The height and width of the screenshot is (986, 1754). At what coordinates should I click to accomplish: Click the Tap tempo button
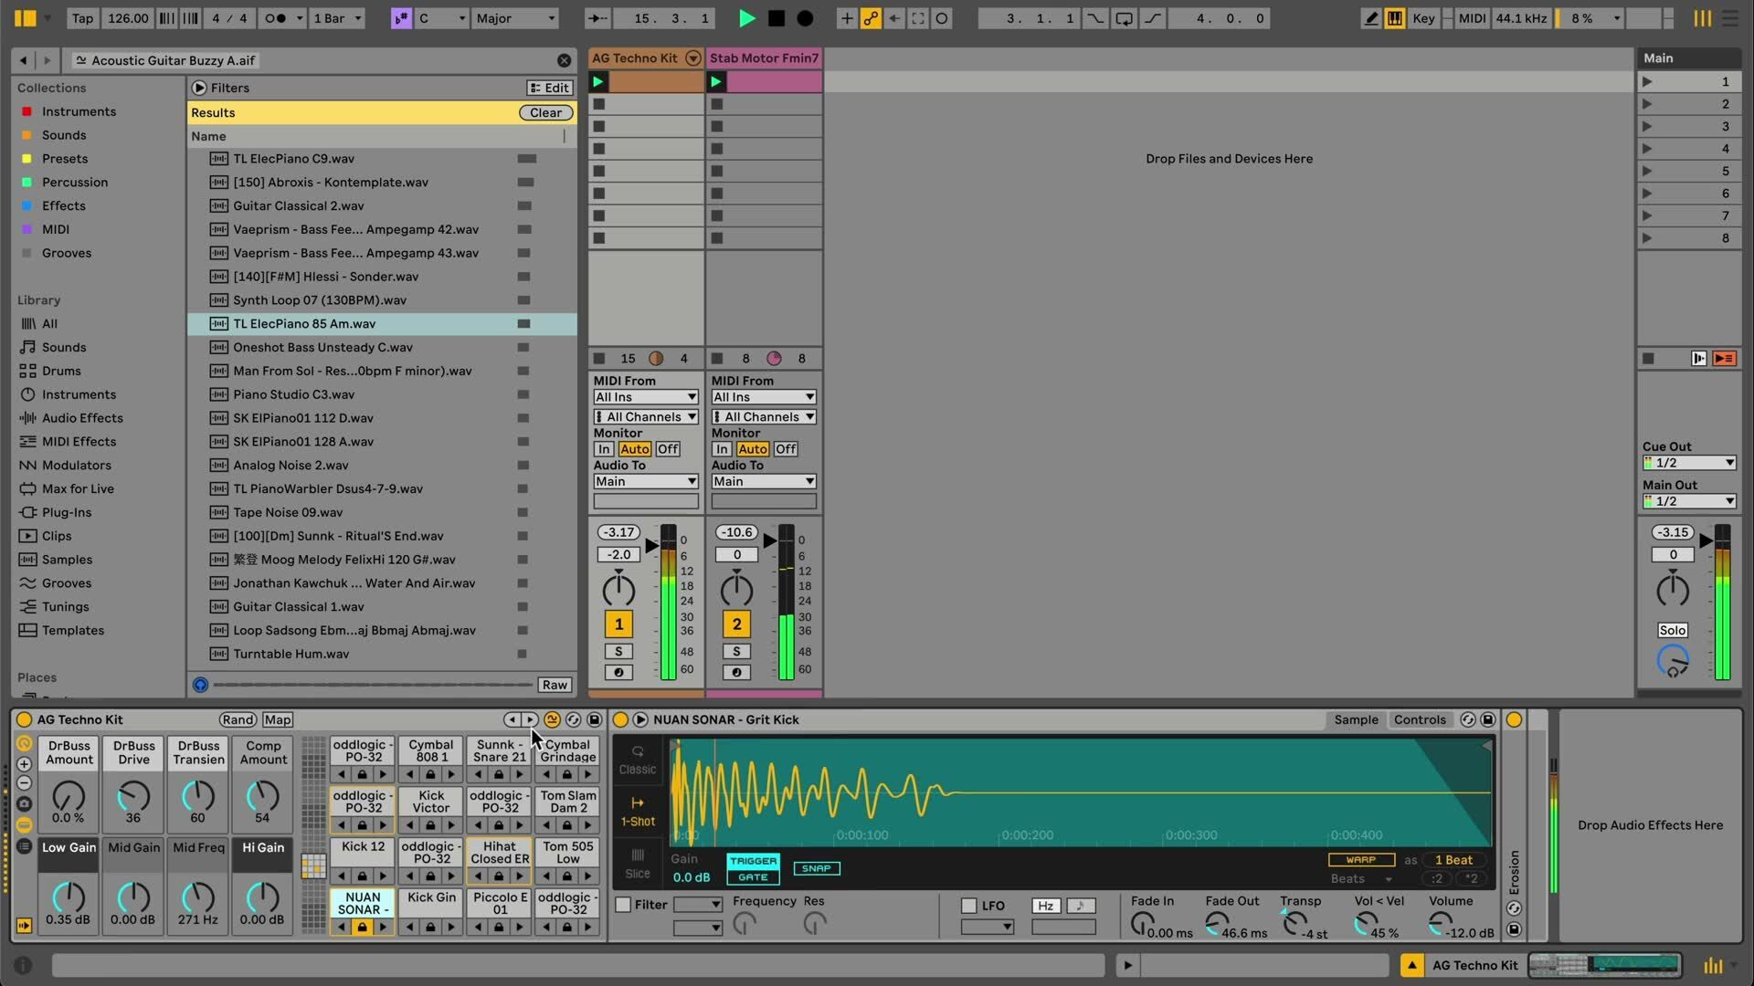[x=82, y=18]
